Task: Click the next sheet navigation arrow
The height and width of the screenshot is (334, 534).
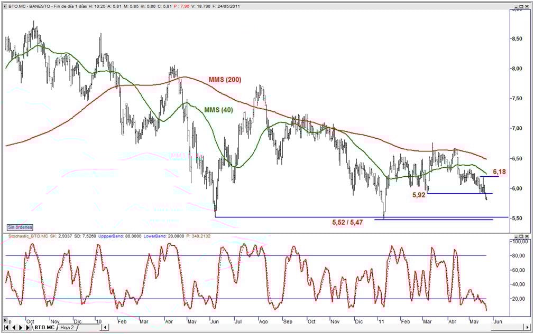Action: point(21,327)
